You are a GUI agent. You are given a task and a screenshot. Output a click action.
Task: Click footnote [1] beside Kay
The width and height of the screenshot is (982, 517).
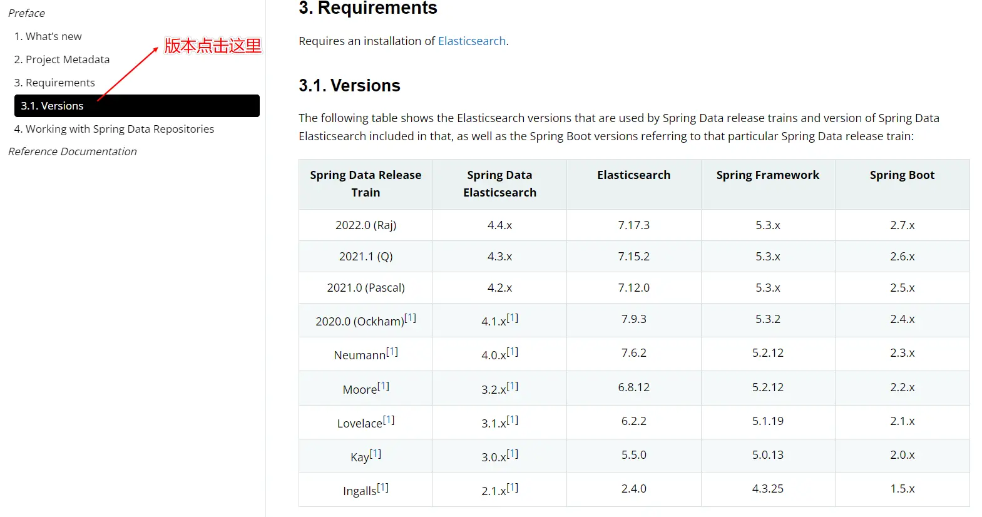pyautogui.click(x=376, y=453)
